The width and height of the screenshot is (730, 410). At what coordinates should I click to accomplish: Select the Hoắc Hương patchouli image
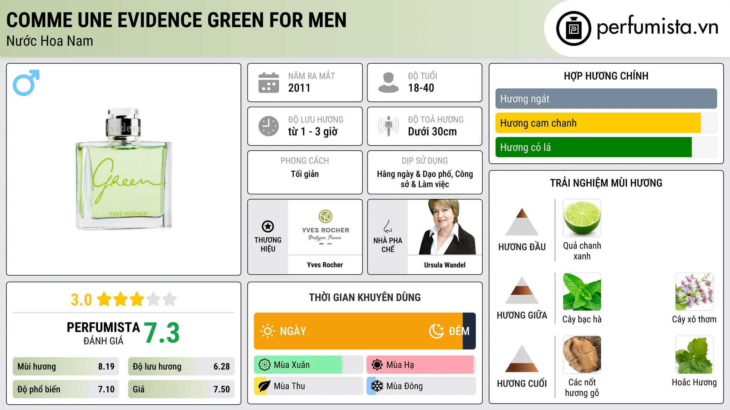pyautogui.click(x=694, y=355)
